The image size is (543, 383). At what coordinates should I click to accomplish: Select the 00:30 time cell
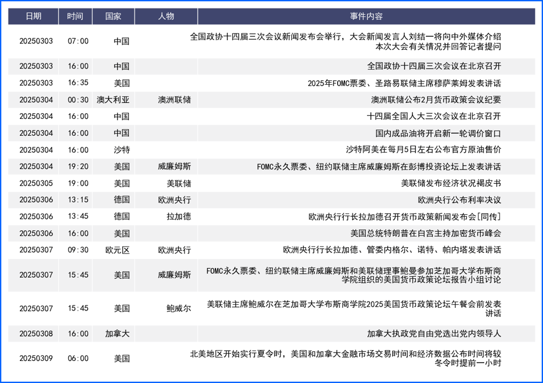click(78, 100)
